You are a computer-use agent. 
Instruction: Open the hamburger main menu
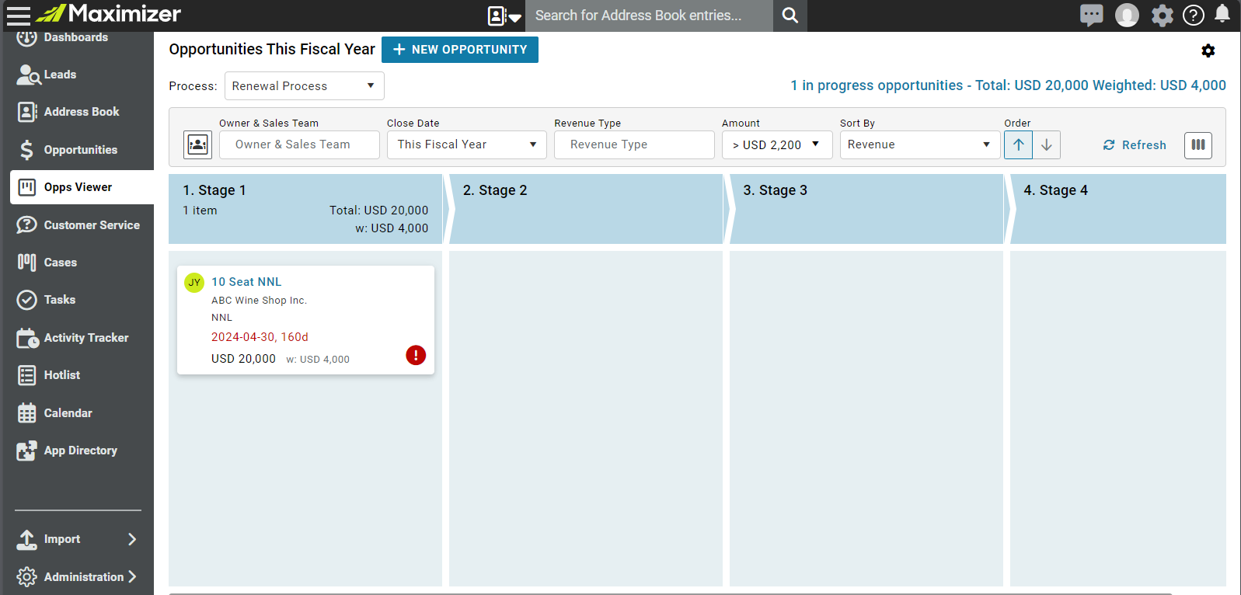point(18,15)
